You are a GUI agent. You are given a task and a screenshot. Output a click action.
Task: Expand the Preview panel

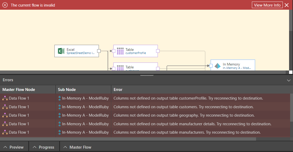(14, 147)
